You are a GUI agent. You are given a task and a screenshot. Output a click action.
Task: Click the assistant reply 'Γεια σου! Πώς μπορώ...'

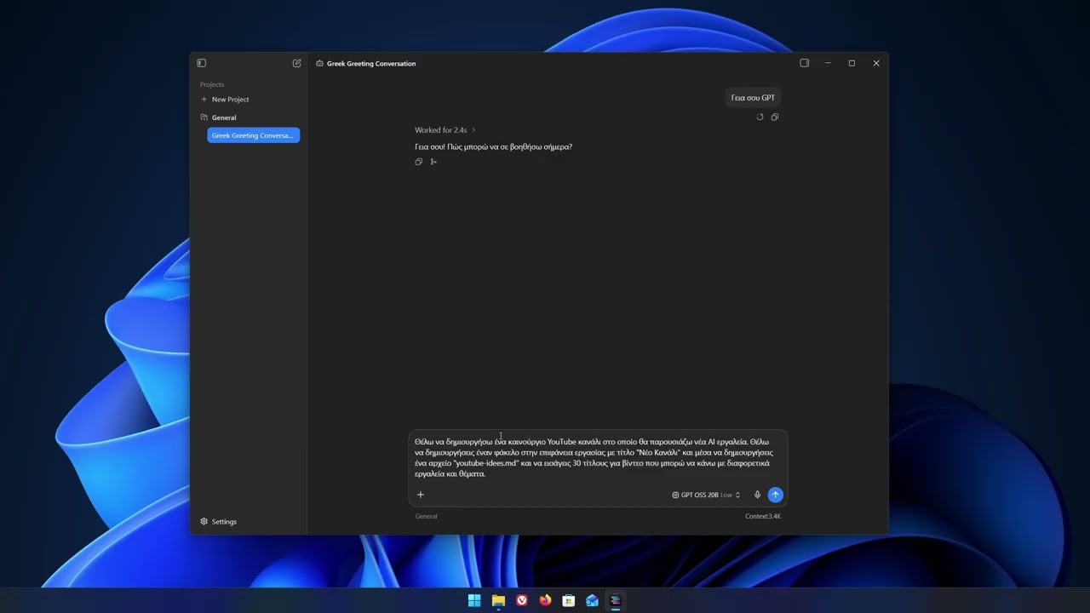[x=493, y=146]
